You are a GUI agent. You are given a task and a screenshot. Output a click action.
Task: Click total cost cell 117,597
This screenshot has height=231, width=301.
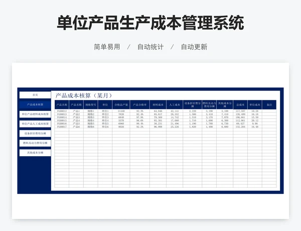(x=240, y=111)
